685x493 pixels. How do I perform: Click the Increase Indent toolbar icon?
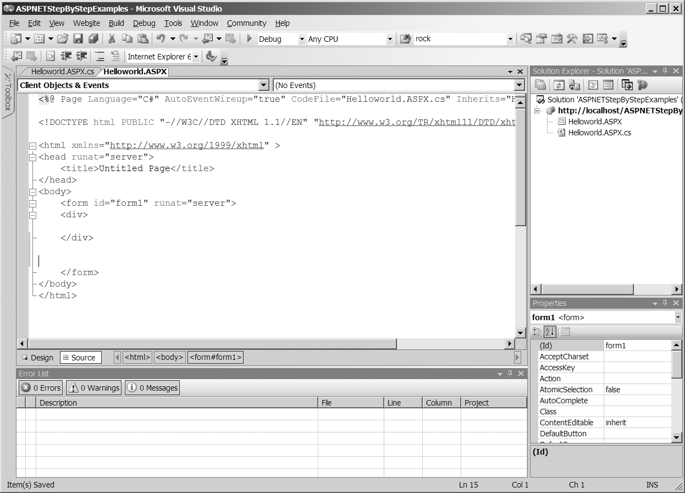point(82,56)
